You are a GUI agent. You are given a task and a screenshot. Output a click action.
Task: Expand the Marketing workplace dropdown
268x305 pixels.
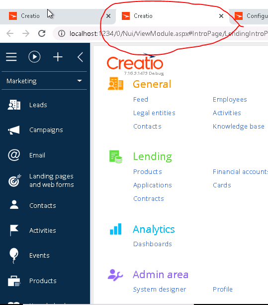pyautogui.click(x=44, y=81)
